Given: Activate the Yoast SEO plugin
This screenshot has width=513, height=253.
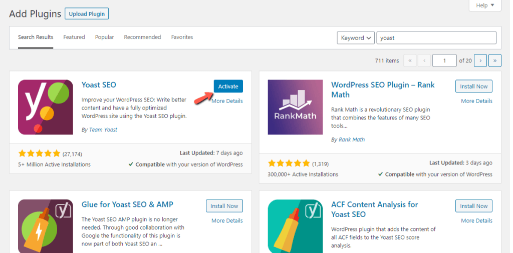Looking at the screenshot, I should [228, 86].
